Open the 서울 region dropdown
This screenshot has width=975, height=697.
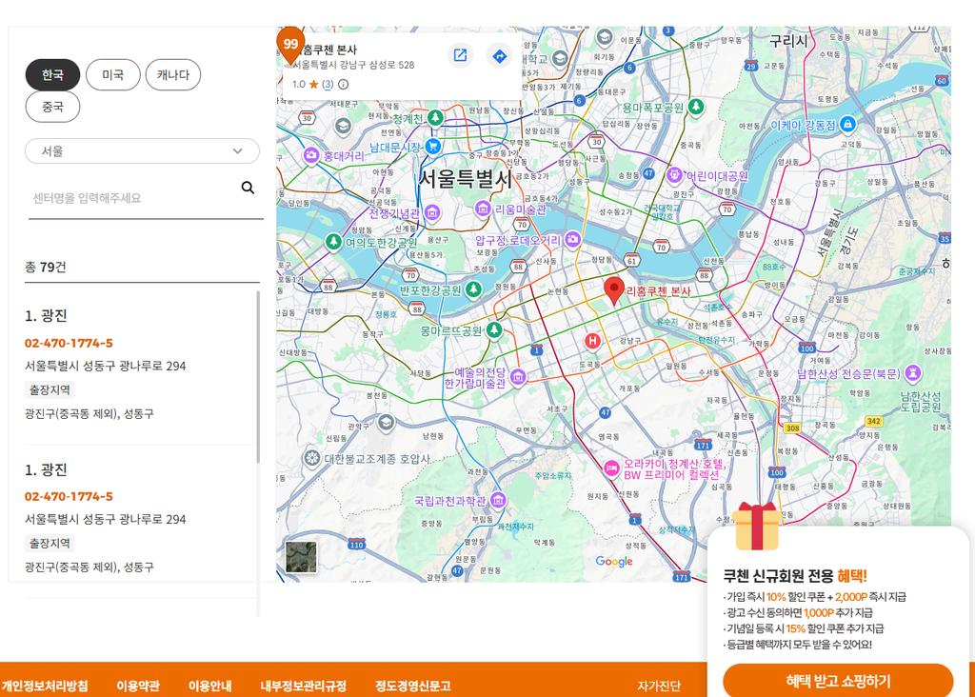click(142, 151)
